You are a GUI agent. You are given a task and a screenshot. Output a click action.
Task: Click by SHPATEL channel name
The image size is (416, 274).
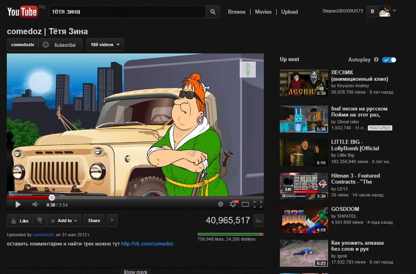point(344,217)
